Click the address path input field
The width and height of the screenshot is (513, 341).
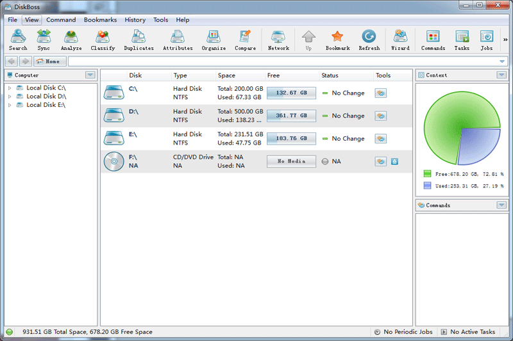click(282, 61)
